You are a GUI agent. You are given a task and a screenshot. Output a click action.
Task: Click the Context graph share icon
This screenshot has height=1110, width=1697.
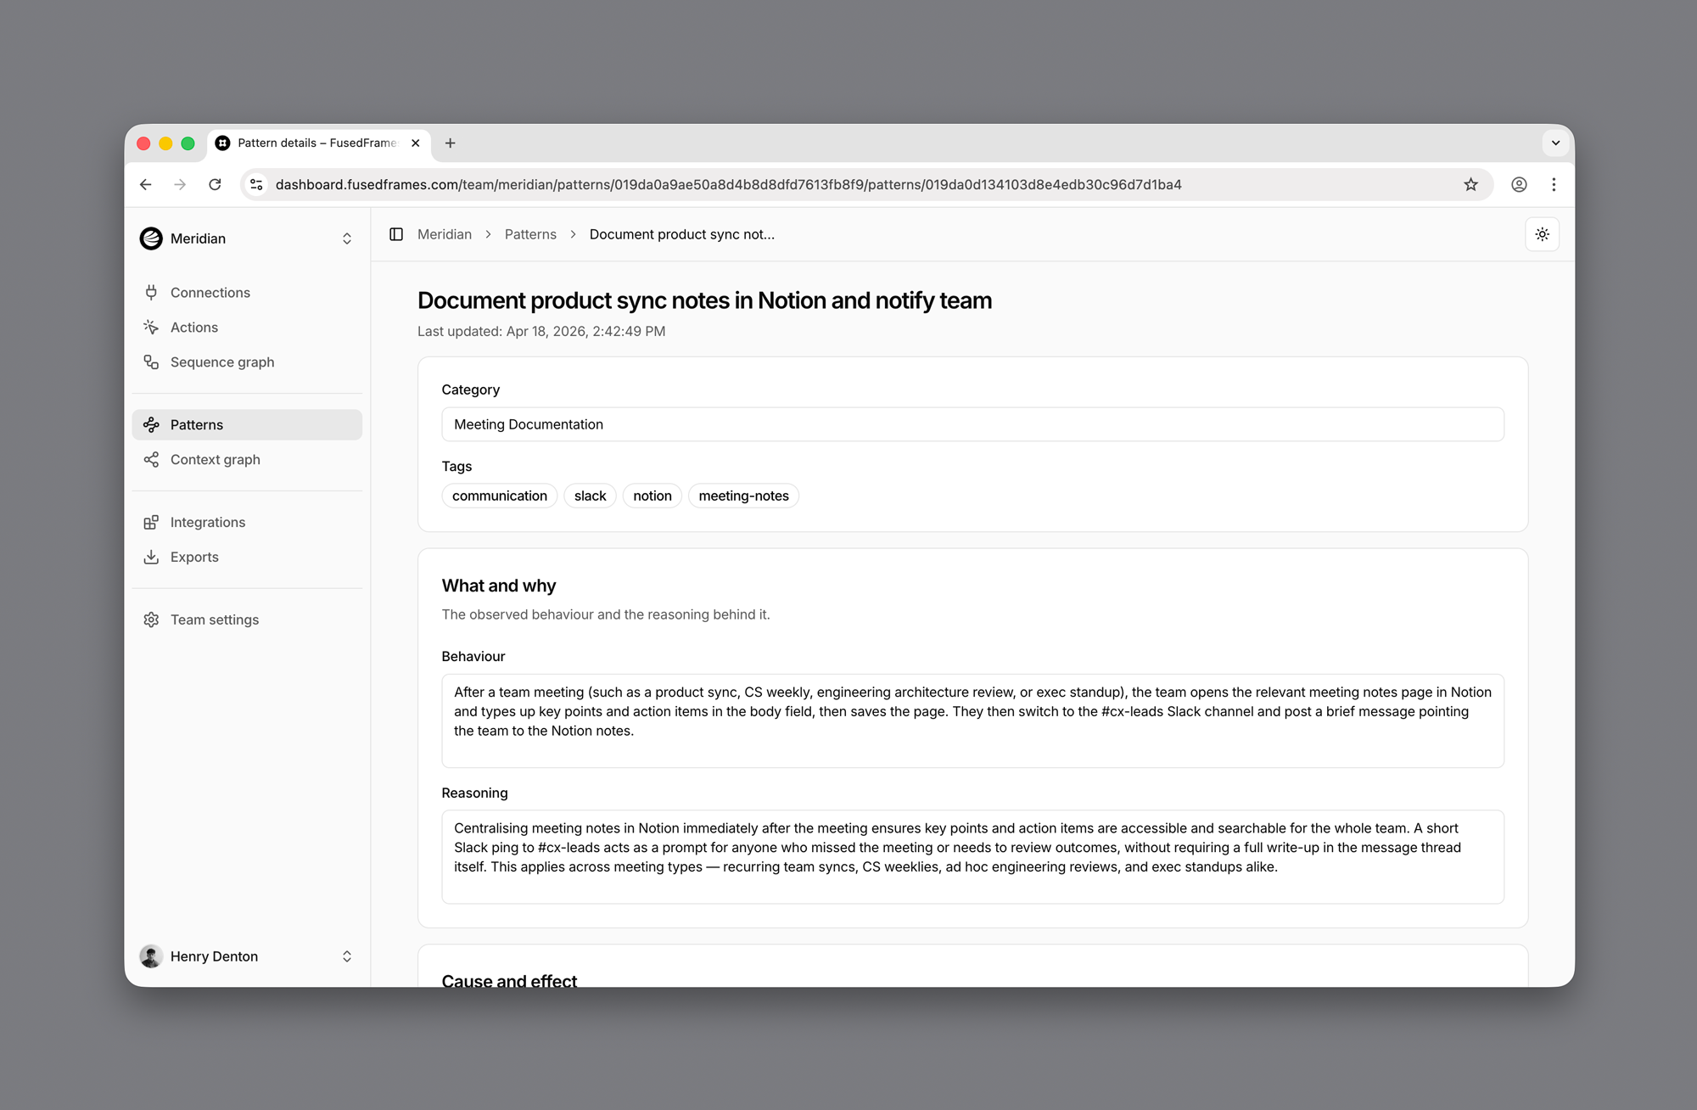pyautogui.click(x=151, y=460)
